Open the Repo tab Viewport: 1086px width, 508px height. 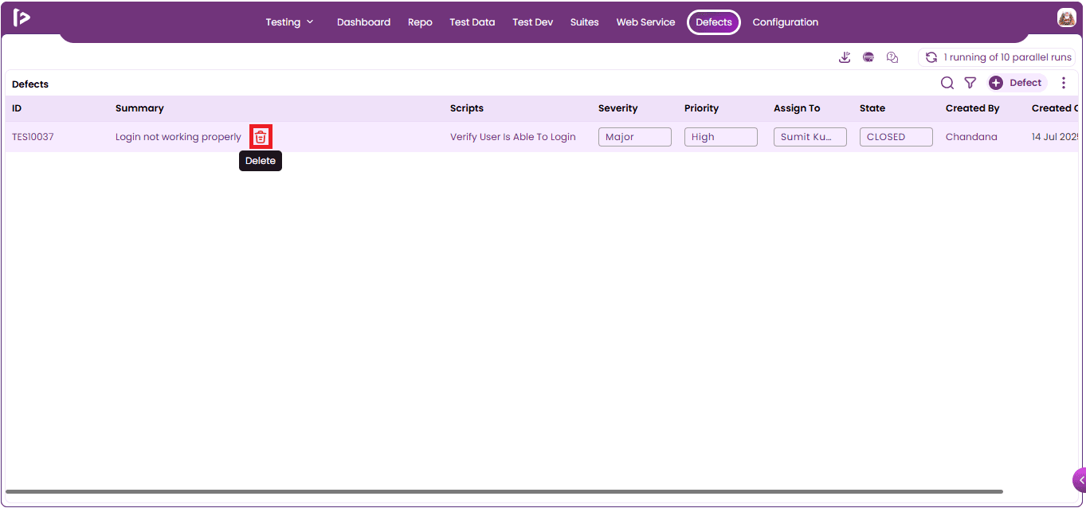click(420, 22)
